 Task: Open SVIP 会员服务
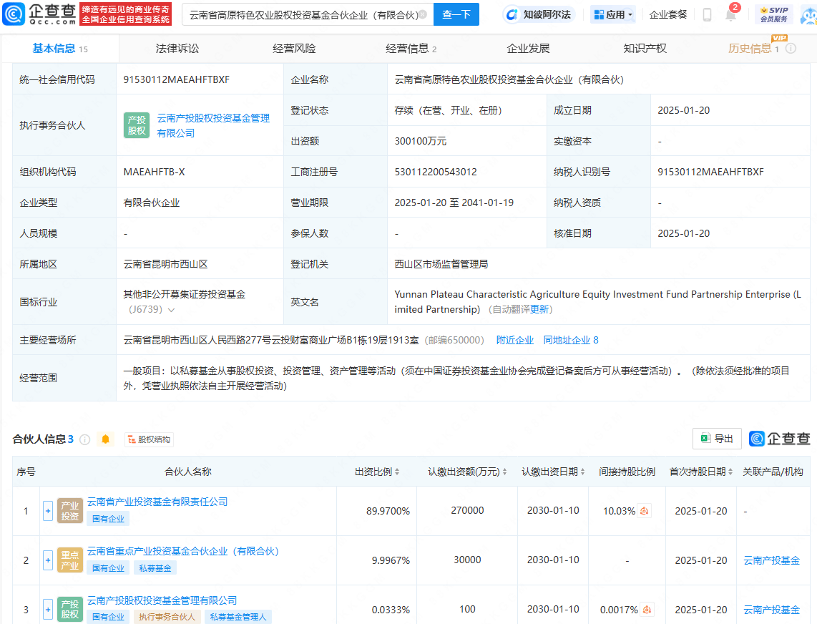pos(774,14)
